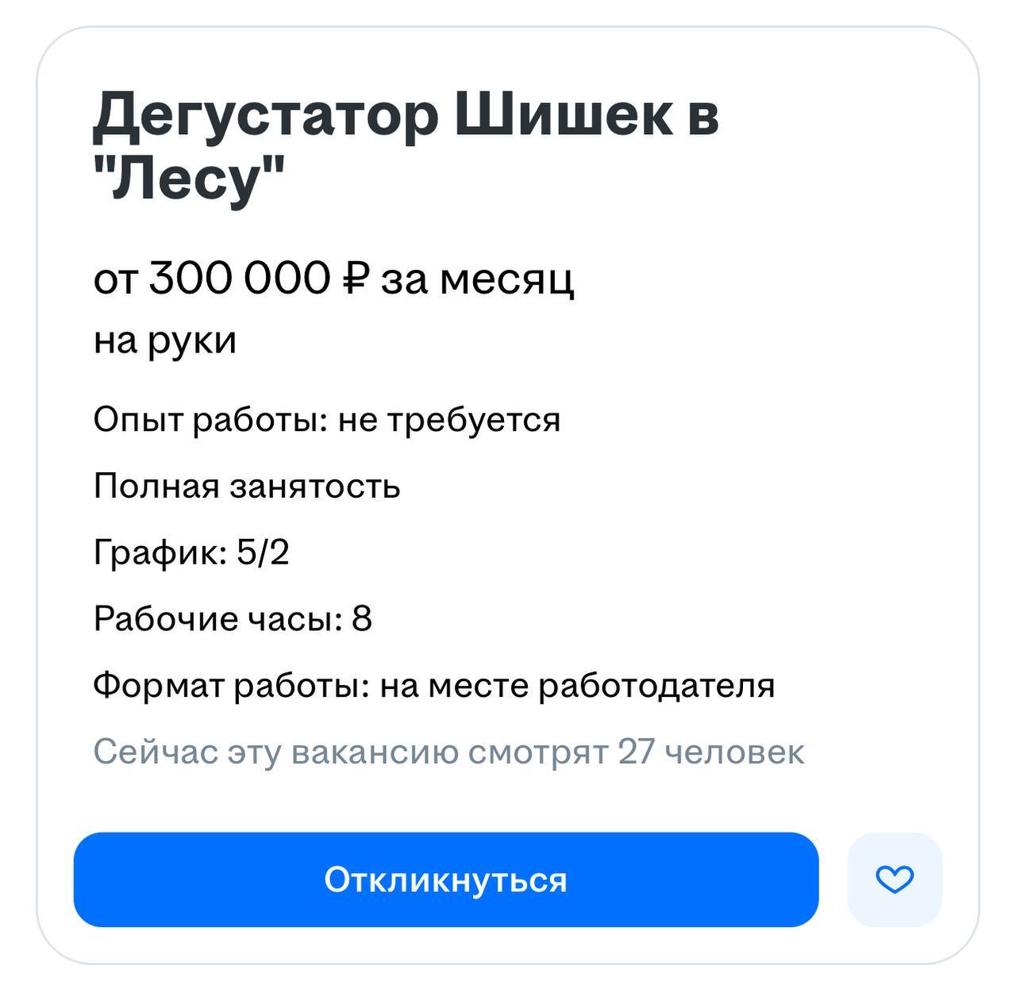This screenshot has width=1016, height=985.
Task: Save the vacancy with the heart icon
Action: click(x=895, y=879)
